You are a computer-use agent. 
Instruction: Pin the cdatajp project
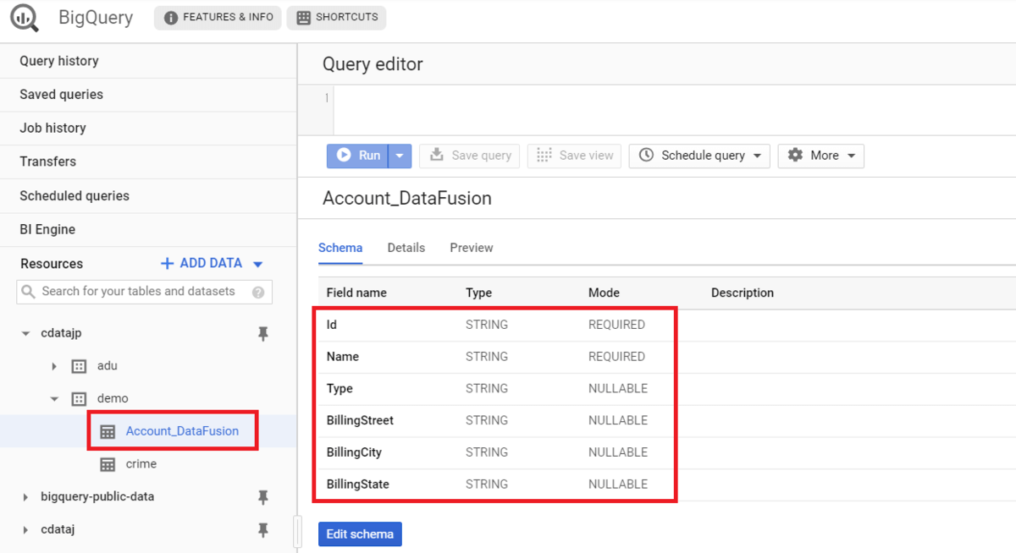262,334
